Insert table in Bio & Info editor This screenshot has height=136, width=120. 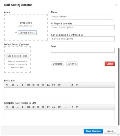(49, 85)
